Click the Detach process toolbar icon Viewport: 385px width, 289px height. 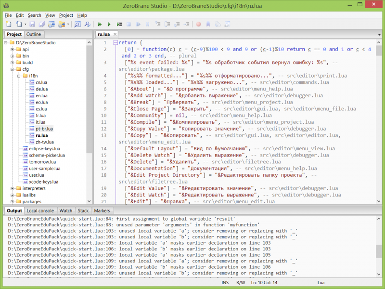(138, 24)
